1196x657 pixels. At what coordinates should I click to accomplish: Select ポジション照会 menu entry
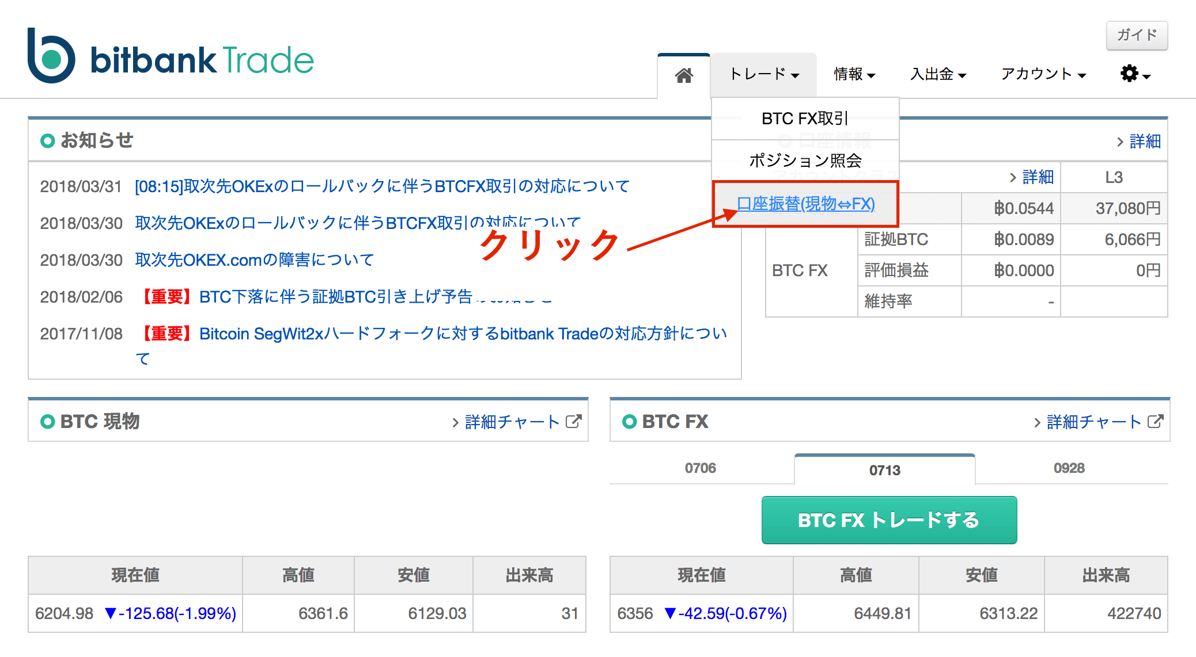click(805, 161)
